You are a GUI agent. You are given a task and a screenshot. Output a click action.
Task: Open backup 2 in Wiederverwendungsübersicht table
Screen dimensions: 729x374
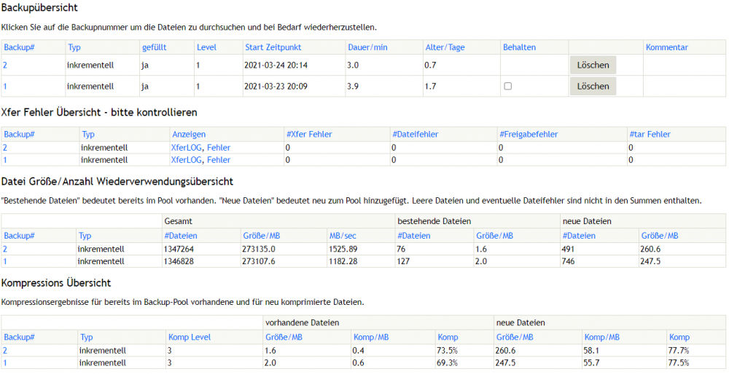(x=4, y=249)
